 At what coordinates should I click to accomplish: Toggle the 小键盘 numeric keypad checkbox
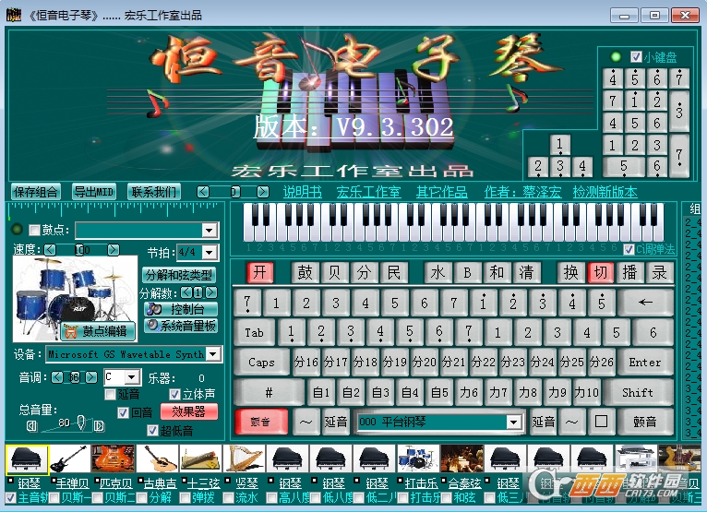(636, 57)
